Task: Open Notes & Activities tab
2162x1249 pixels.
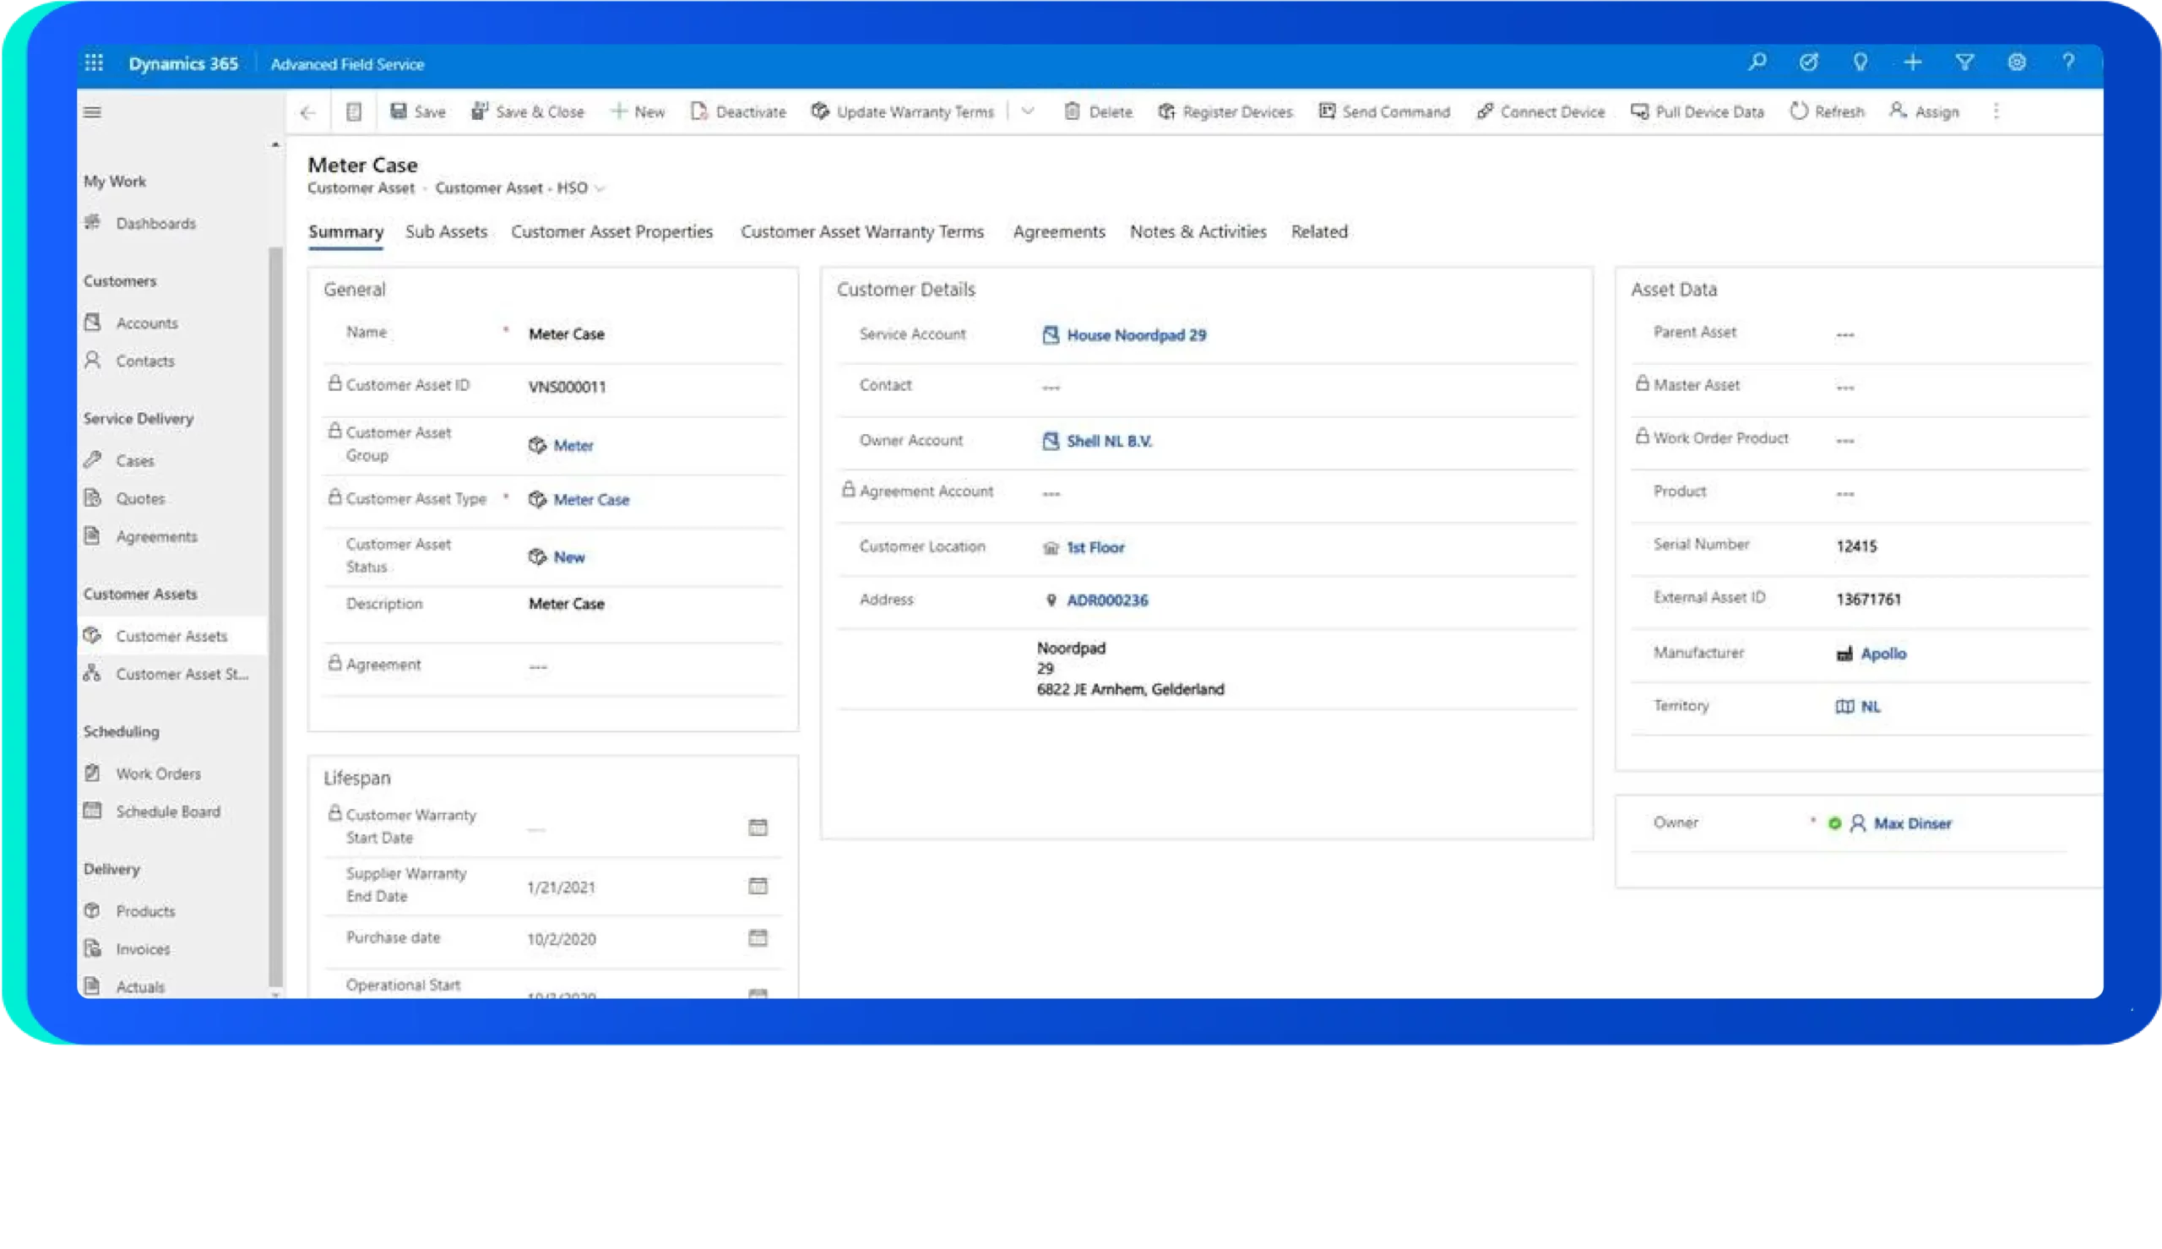Action: click(x=1198, y=231)
